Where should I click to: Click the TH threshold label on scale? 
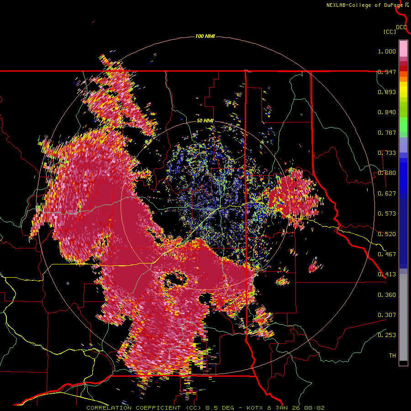tap(392, 355)
